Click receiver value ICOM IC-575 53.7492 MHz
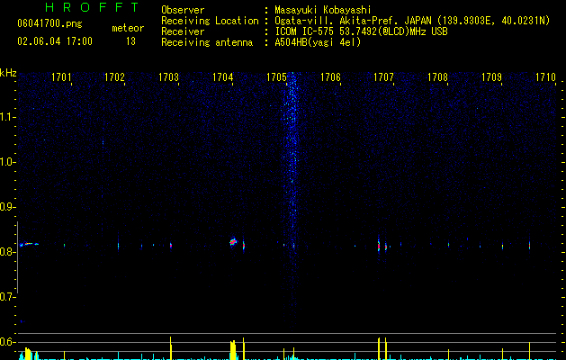Screen dimensions: 566x360 [361, 31]
